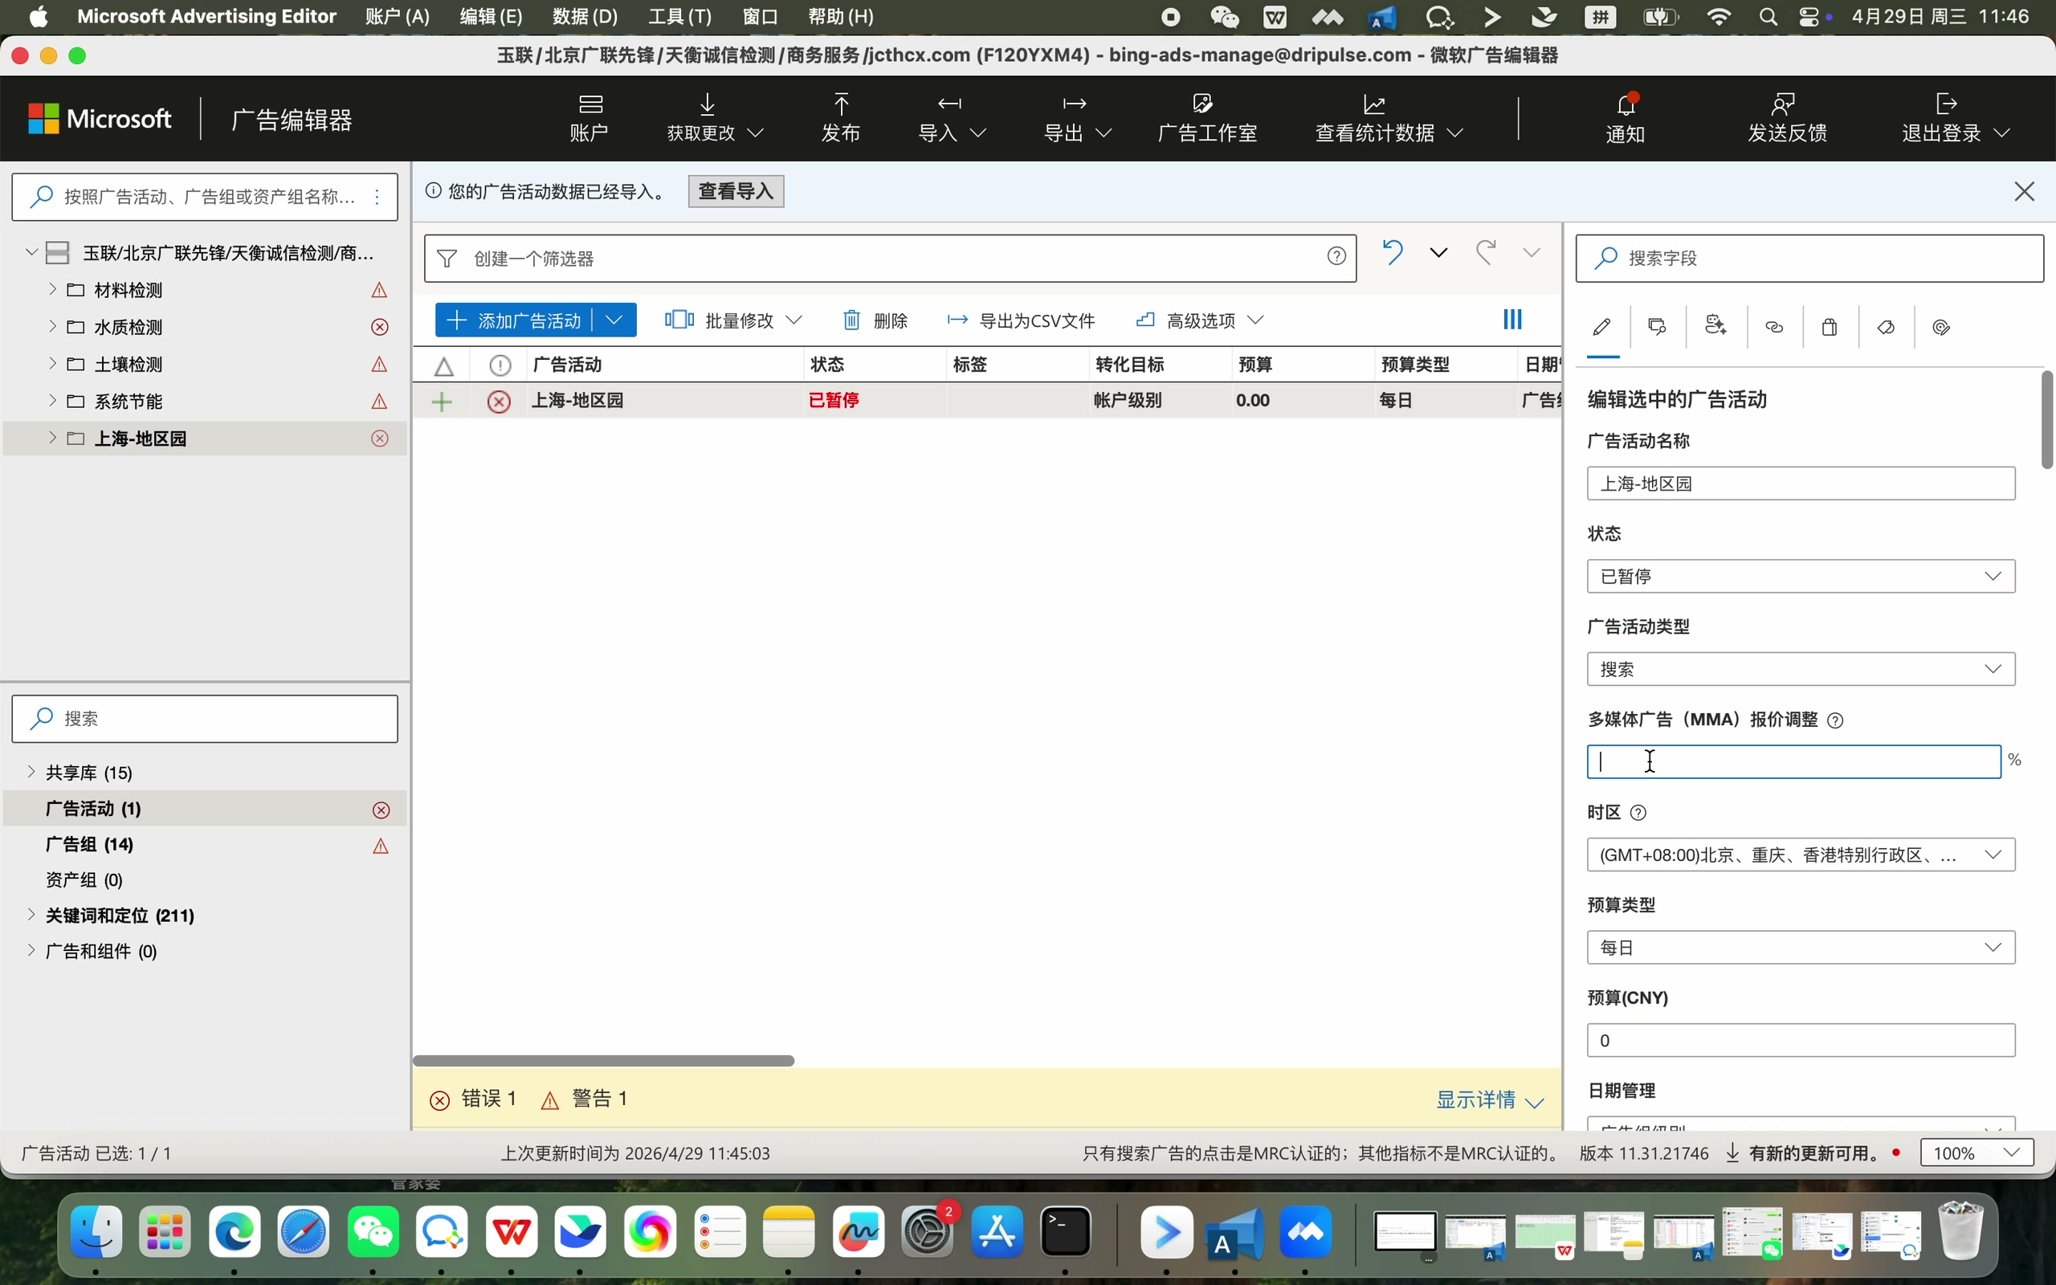Select the tag tab icon in editor pane
The width and height of the screenshot is (2056, 1285).
tap(1886, 327)
